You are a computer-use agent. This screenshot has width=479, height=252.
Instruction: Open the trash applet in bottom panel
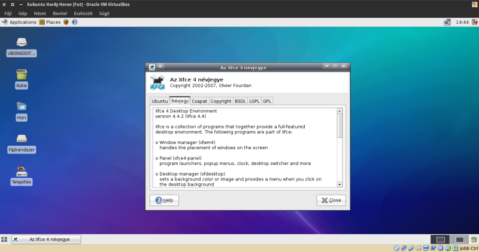tap(474, 239)
